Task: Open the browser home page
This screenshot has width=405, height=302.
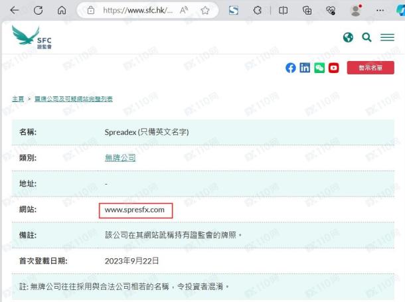Action: point(62,11)
